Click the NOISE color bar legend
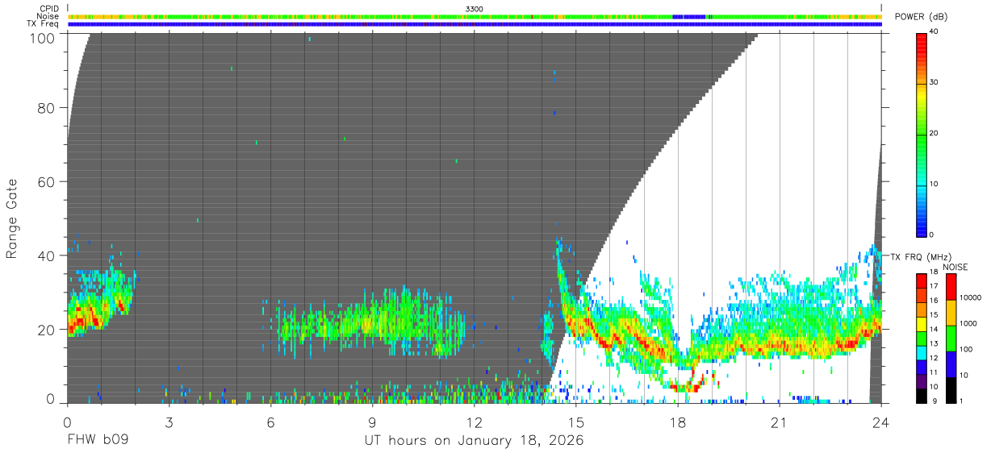The image size is (991, 457). tap(951, 339)
